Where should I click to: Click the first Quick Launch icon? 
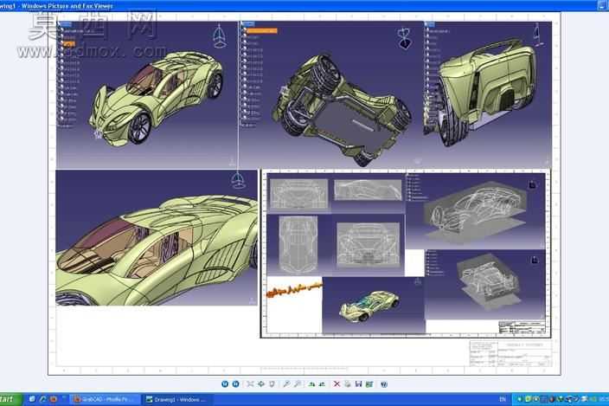coord(33,399)
